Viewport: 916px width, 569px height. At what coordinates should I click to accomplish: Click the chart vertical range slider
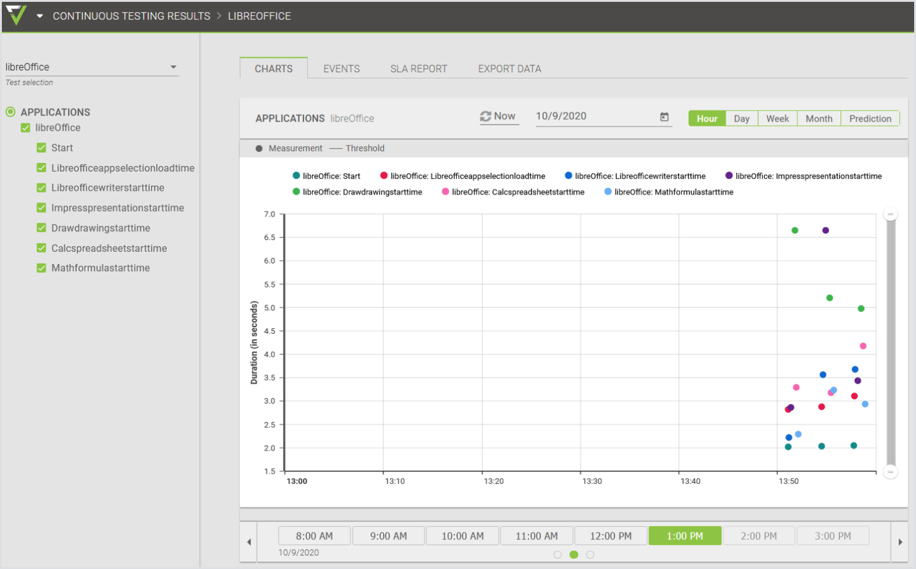coord(890,343)
